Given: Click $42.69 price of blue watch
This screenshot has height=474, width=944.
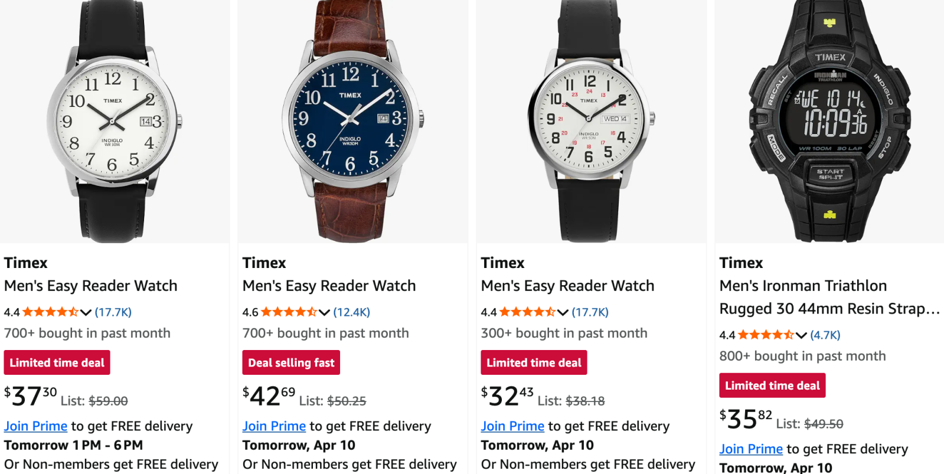Looking at the screenshot, I should pos(269,397).
